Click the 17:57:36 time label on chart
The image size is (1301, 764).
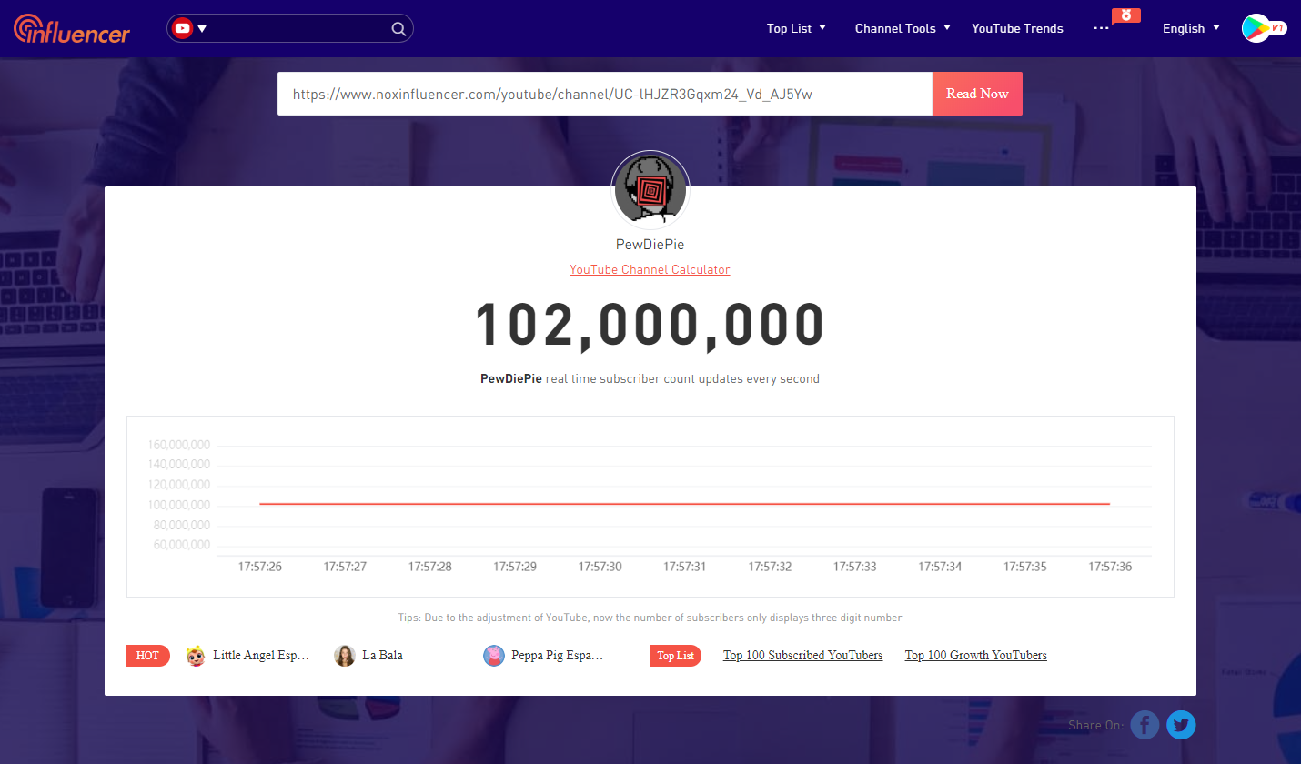(1110, 567)
